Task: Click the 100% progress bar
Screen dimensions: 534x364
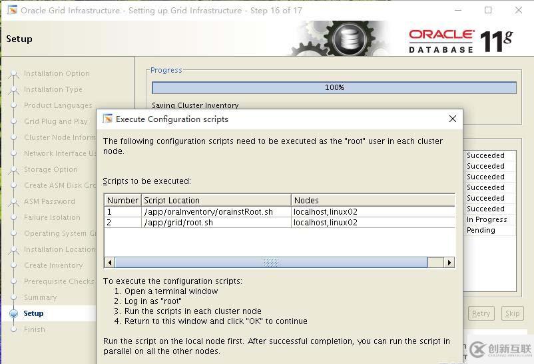Action: [x=334, y=87]
